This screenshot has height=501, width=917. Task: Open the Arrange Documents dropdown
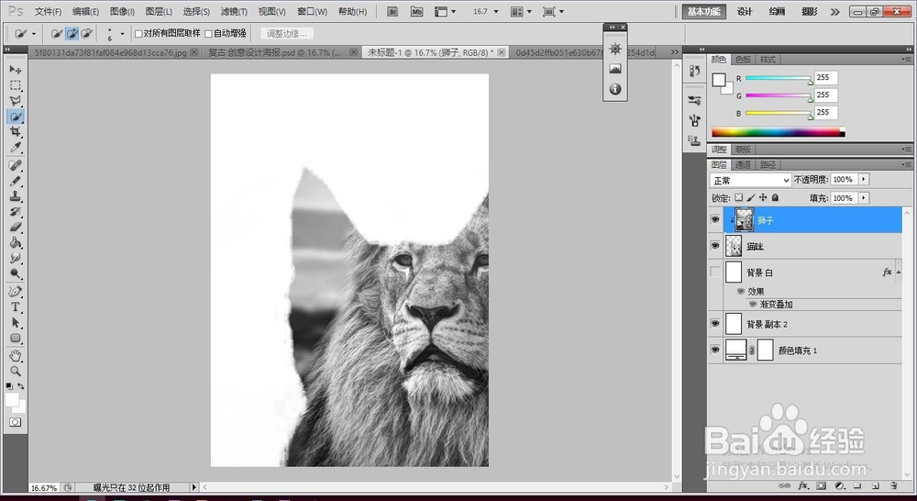click(x=521, y=12)
